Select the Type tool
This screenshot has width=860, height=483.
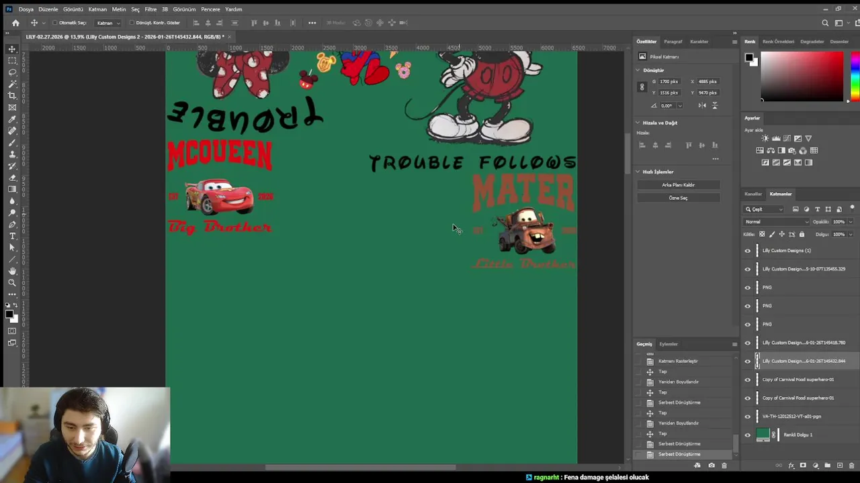click(x=12, y=236)
